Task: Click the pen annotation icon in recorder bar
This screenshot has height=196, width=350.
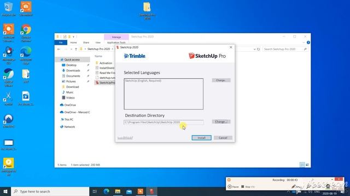Action: click(294, 186)
